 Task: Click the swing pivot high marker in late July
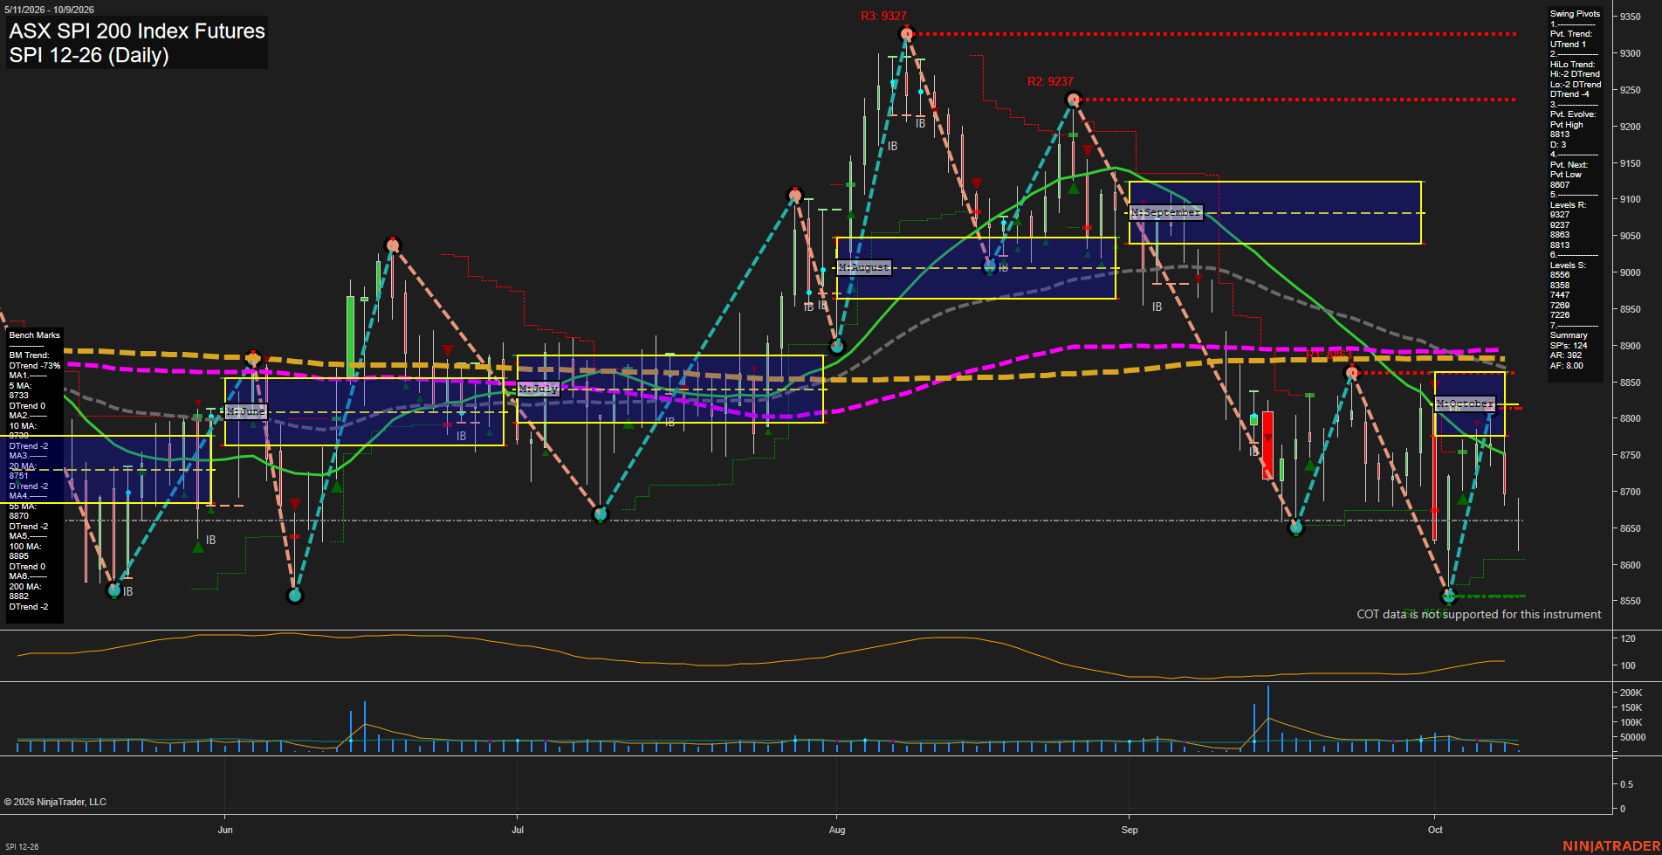[794, 195]
